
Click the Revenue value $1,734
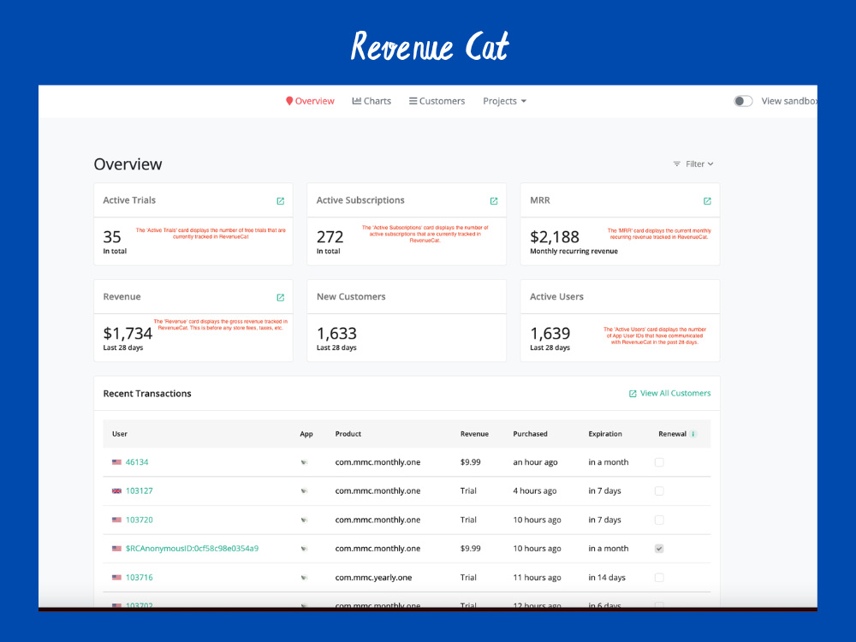(x=128, y=333)
